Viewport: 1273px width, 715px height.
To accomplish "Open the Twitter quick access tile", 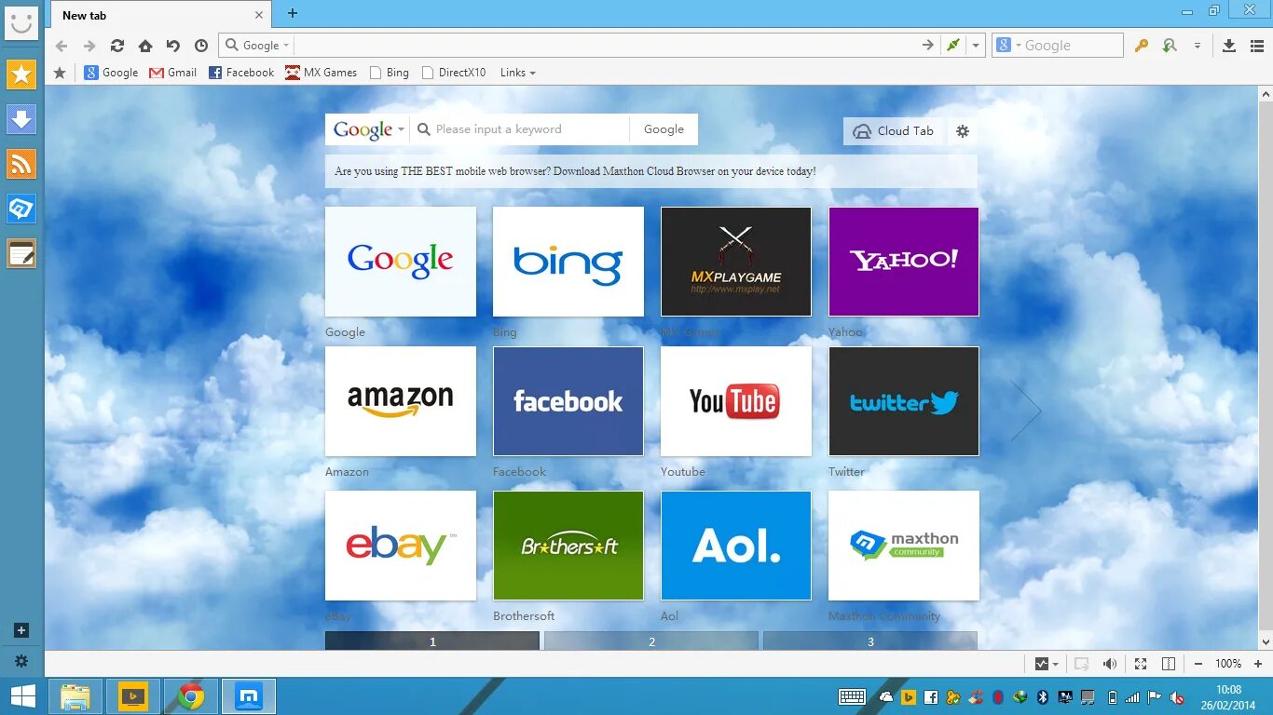I will pyautogui.click(x=904, y=401).
